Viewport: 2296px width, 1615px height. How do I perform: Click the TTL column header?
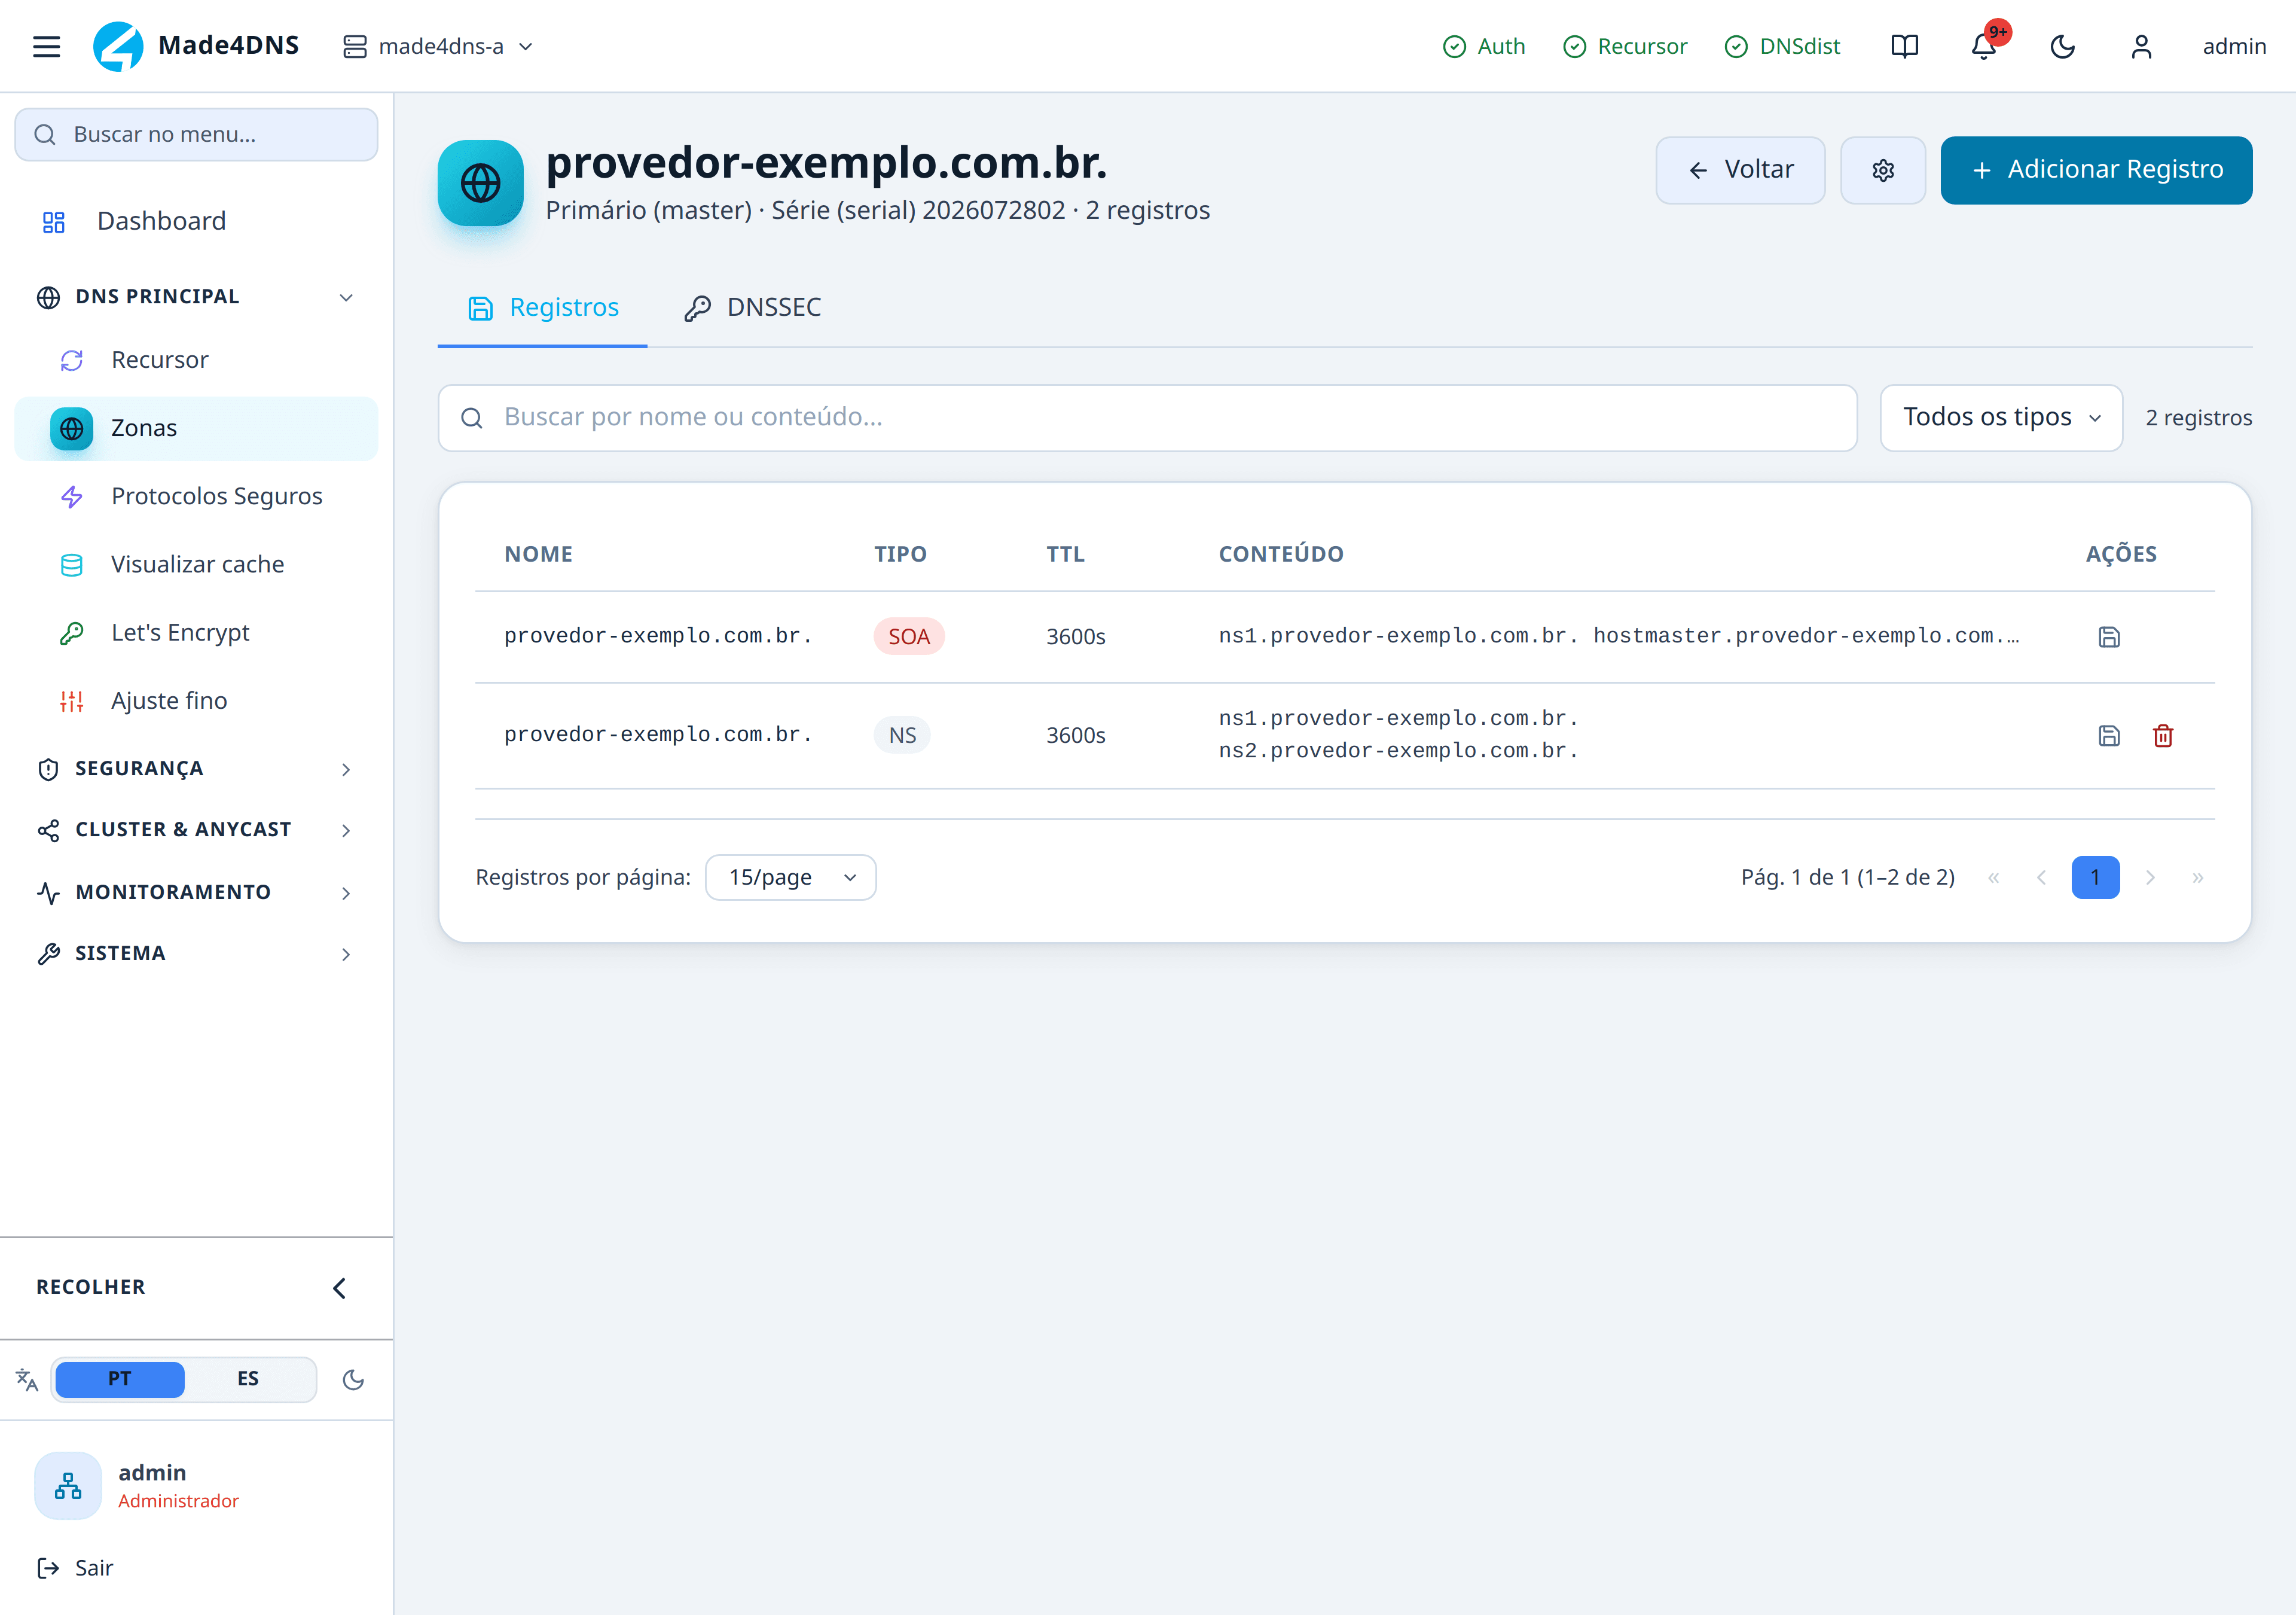click(1065, 554)
